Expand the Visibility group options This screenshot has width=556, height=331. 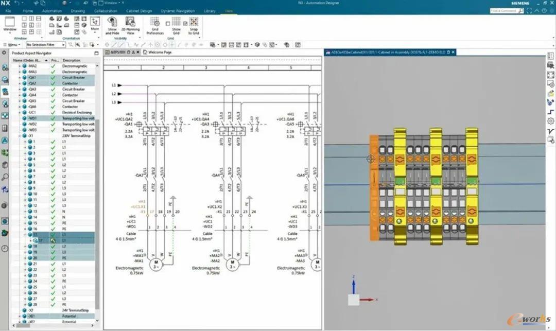140,38
